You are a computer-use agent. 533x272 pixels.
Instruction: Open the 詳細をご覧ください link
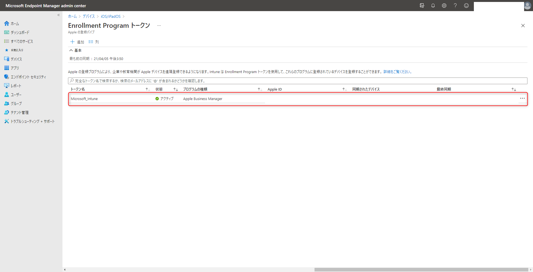(x=396, y=72)
